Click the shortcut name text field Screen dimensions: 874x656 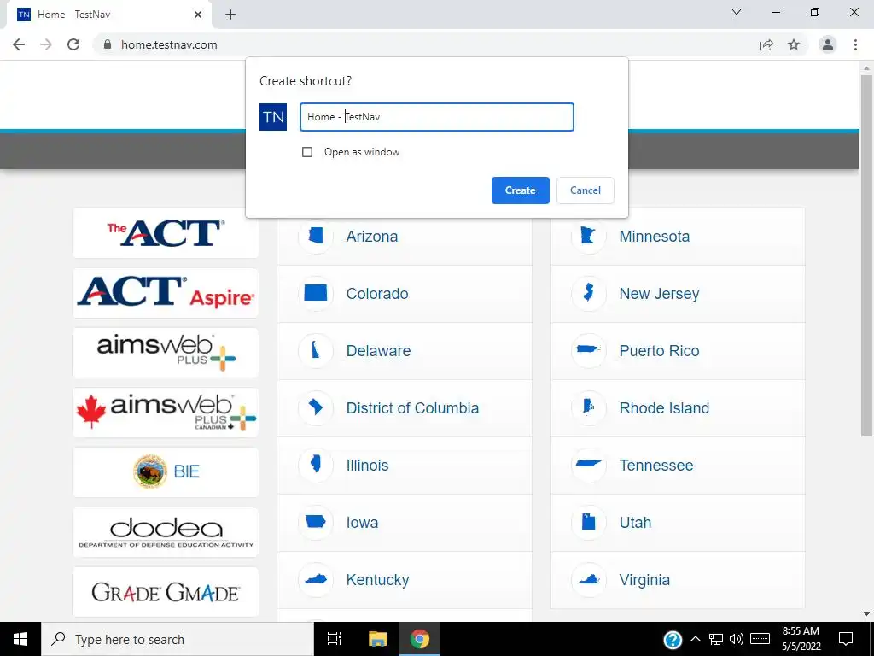coord(437,117)
